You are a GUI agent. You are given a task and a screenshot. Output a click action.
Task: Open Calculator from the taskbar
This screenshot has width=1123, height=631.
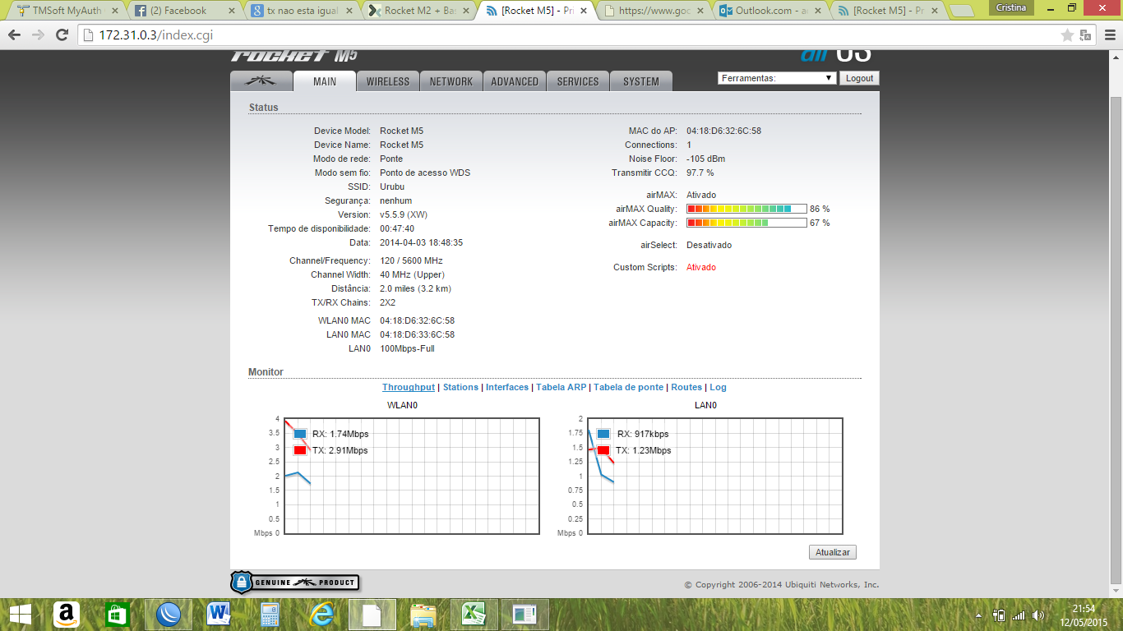269,615
